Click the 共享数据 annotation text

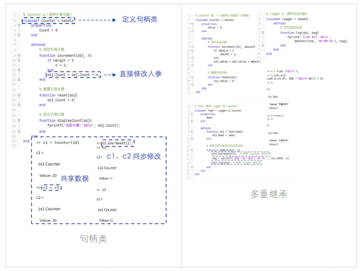tap(74, 178)
